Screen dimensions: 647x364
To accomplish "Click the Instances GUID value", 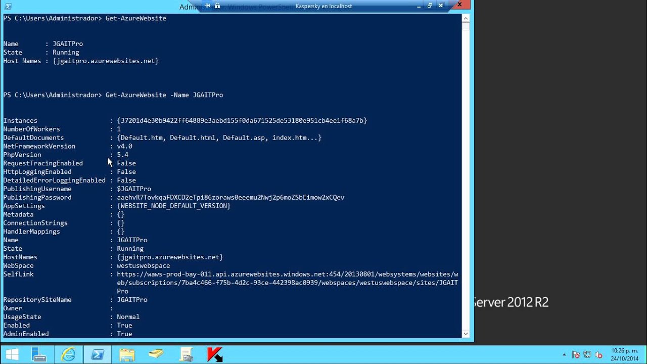I will (242, 120).
